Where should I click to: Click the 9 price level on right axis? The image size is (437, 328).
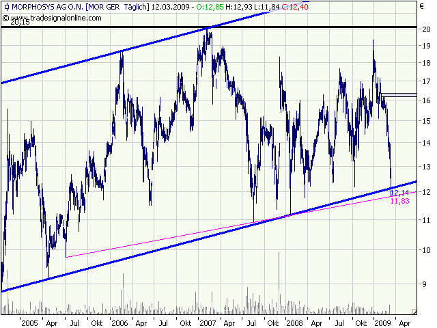coord(425,284)
